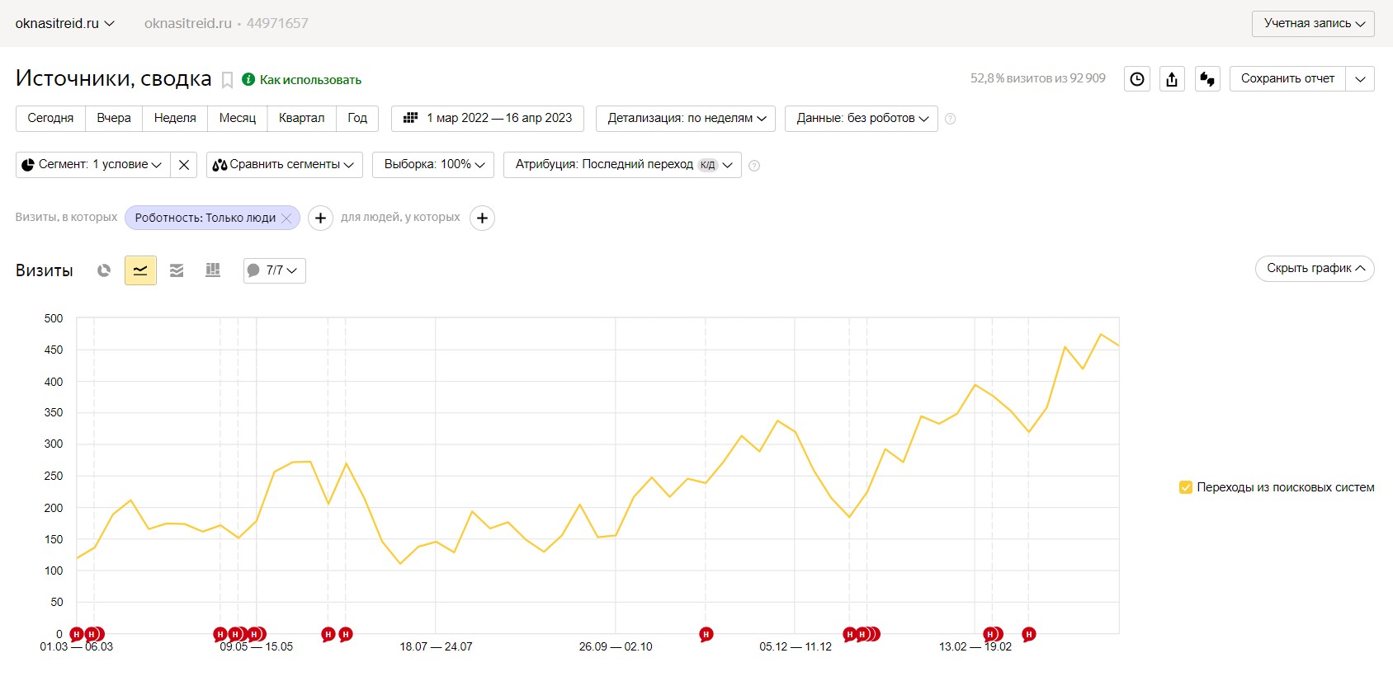
Task: Select the line chart view
Action: [x=140, y=270]
